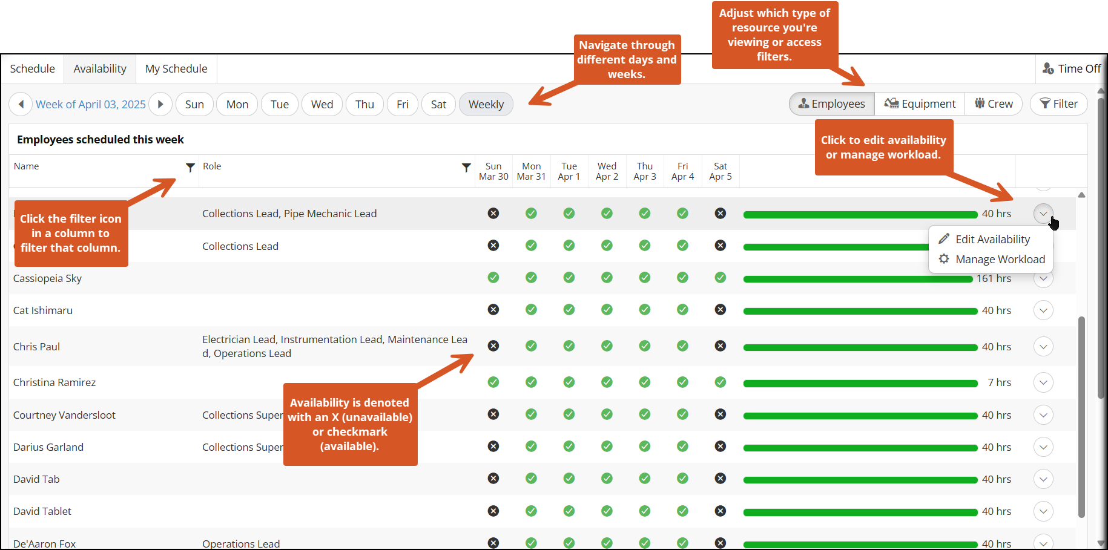Viewport: 1108px width, 550px height.
Task: Click the previous week arrow
Action: 21,104
